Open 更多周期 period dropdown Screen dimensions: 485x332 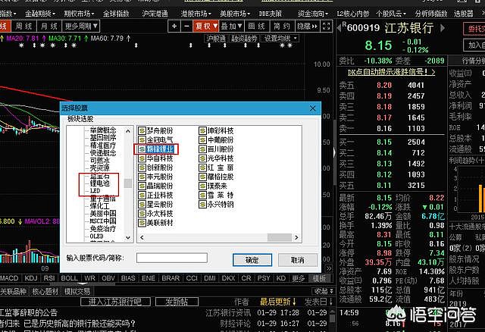[x=81, y=27]
